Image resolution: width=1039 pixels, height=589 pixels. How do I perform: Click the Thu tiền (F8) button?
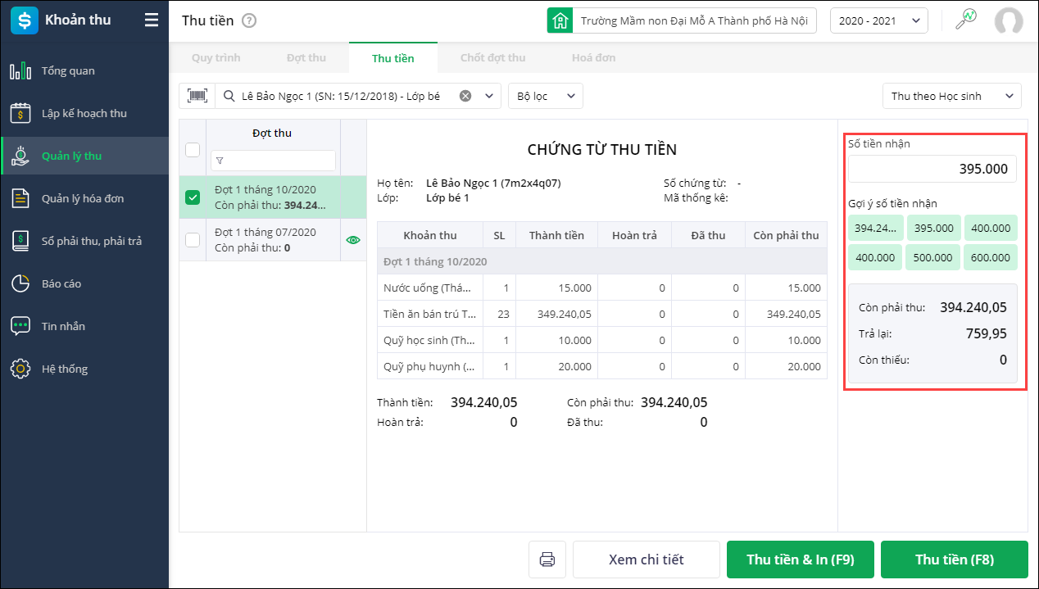[x=954, y=560]
